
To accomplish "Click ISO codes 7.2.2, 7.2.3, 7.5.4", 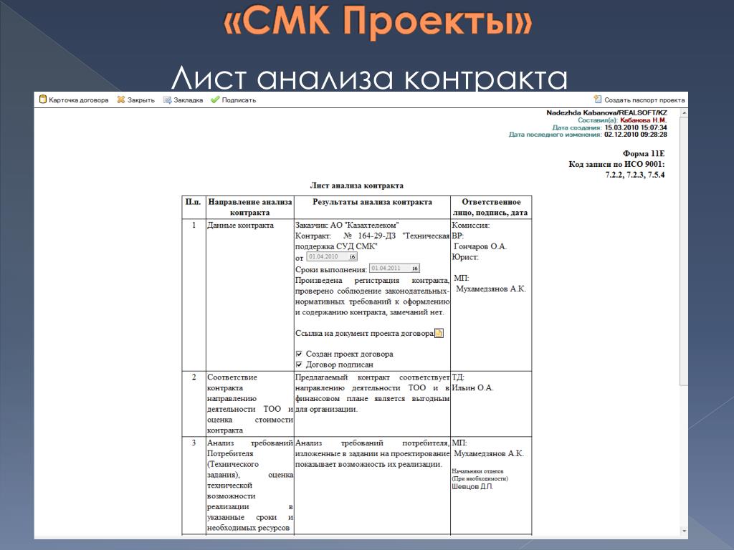I will point(635,175).
